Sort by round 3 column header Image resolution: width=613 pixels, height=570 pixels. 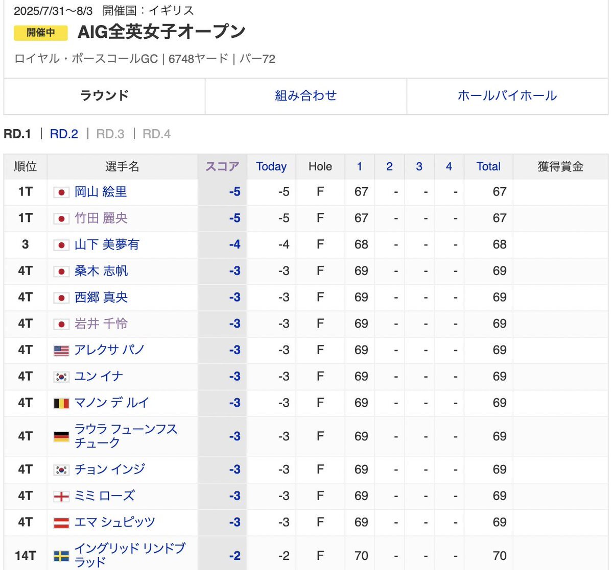click(x=419, y=166)
